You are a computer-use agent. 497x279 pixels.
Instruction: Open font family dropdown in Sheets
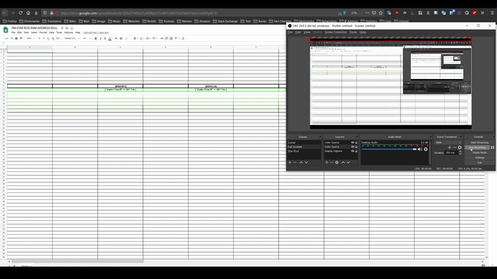point(71,38)
